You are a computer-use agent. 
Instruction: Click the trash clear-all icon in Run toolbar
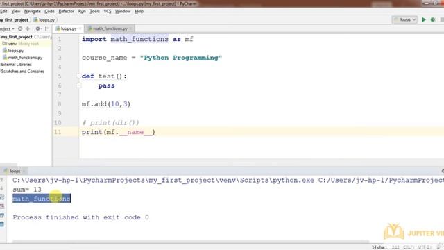2,224
